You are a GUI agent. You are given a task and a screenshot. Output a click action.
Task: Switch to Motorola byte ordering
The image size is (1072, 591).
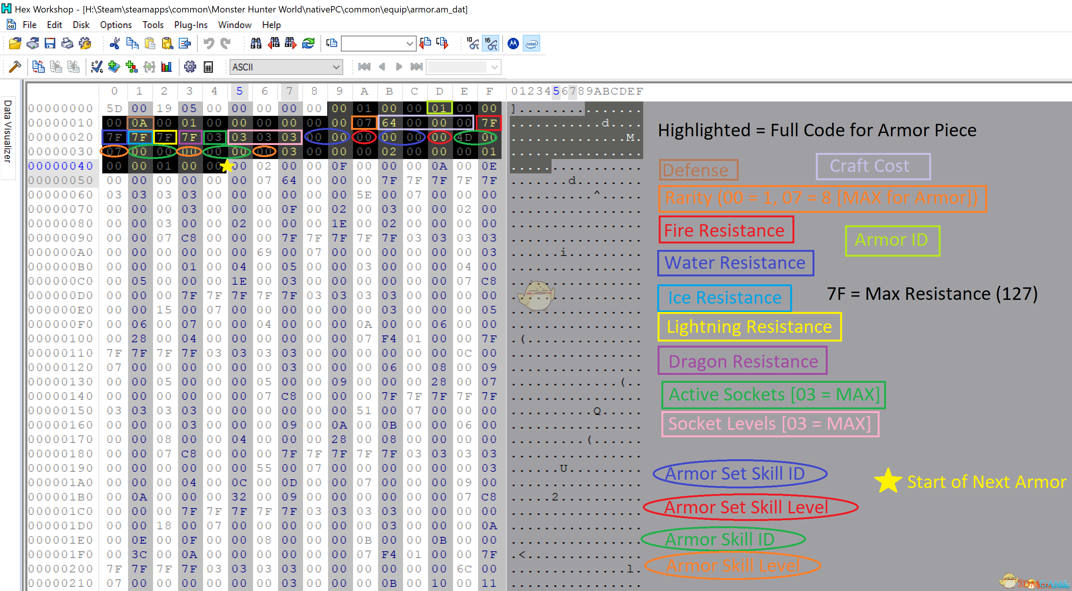coord(513,43)
